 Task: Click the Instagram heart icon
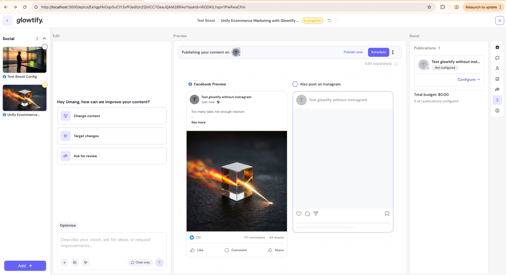point(299,214)
